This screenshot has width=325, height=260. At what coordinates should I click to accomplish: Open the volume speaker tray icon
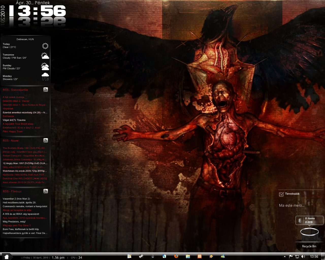point(303,256)
